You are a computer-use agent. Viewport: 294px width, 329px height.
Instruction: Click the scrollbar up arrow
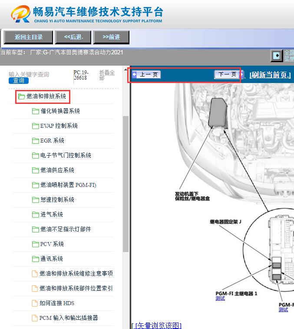(126, 70)
